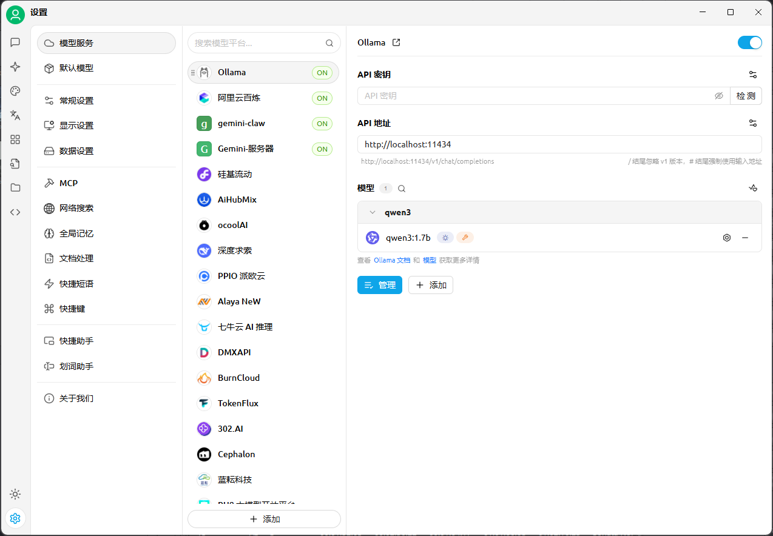Screen dimensions: 773x536
Task: Open API address settings sliders icon
Action: point(753,123)
